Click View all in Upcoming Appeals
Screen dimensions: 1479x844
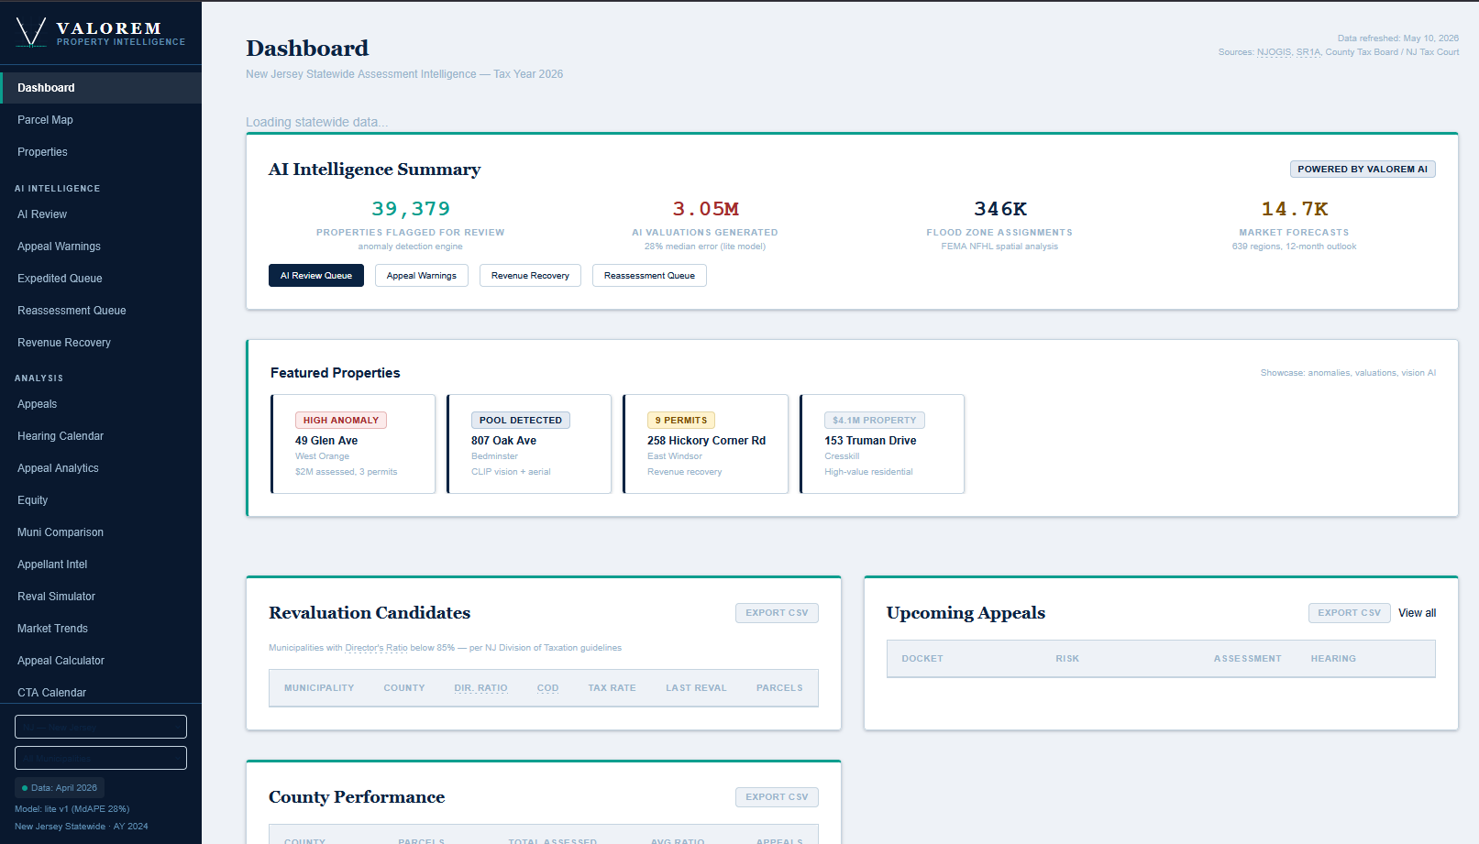pos(1417,613)
